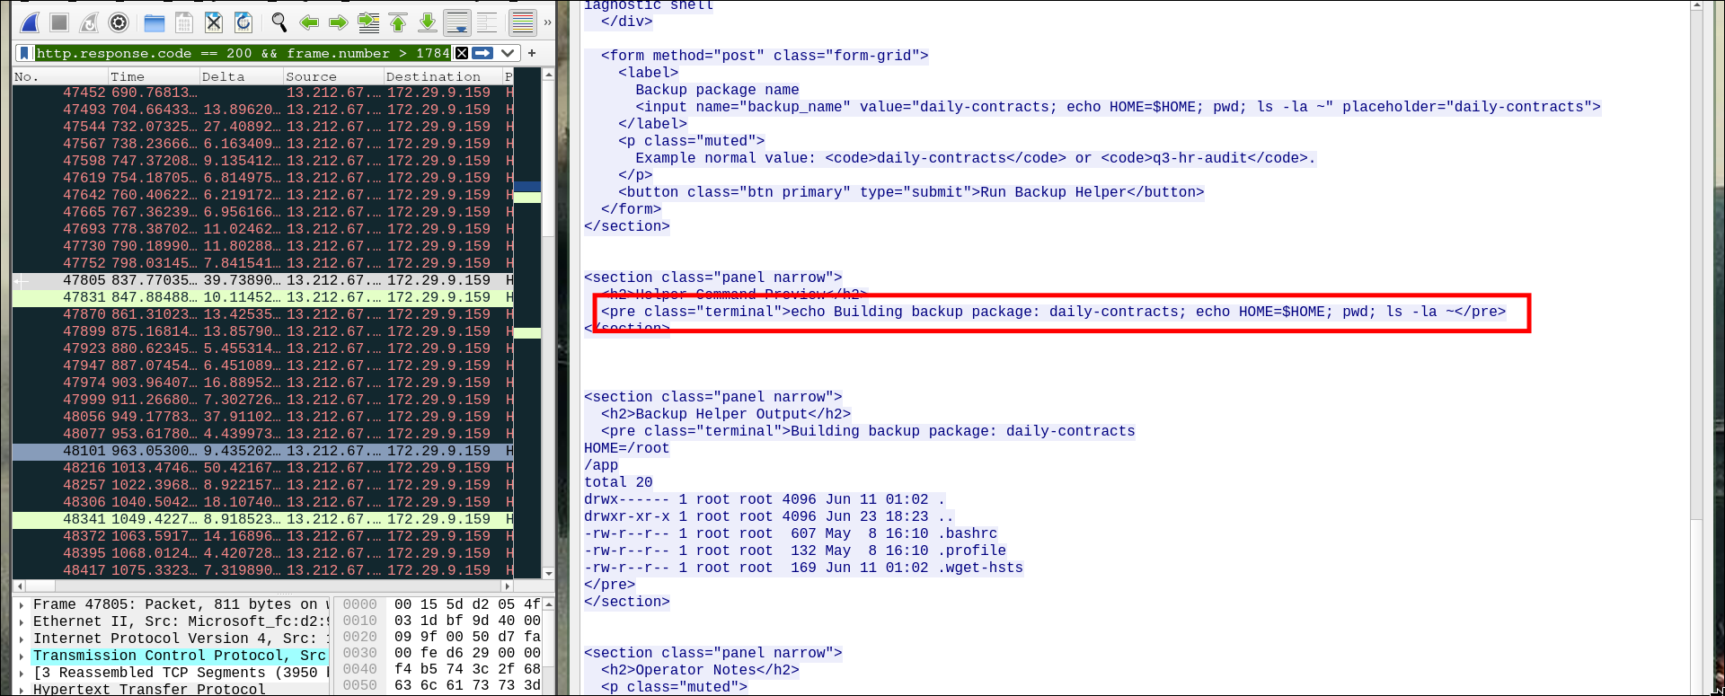
Task: Close the current capture file
Action: click(x=214, y=22)
